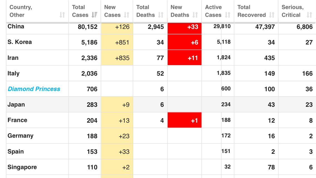
Task: Click the Japan row label
Action: coord(16,105)
